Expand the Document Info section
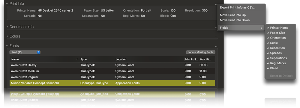This screenshot has width=300, height=108. click(7, 27)
